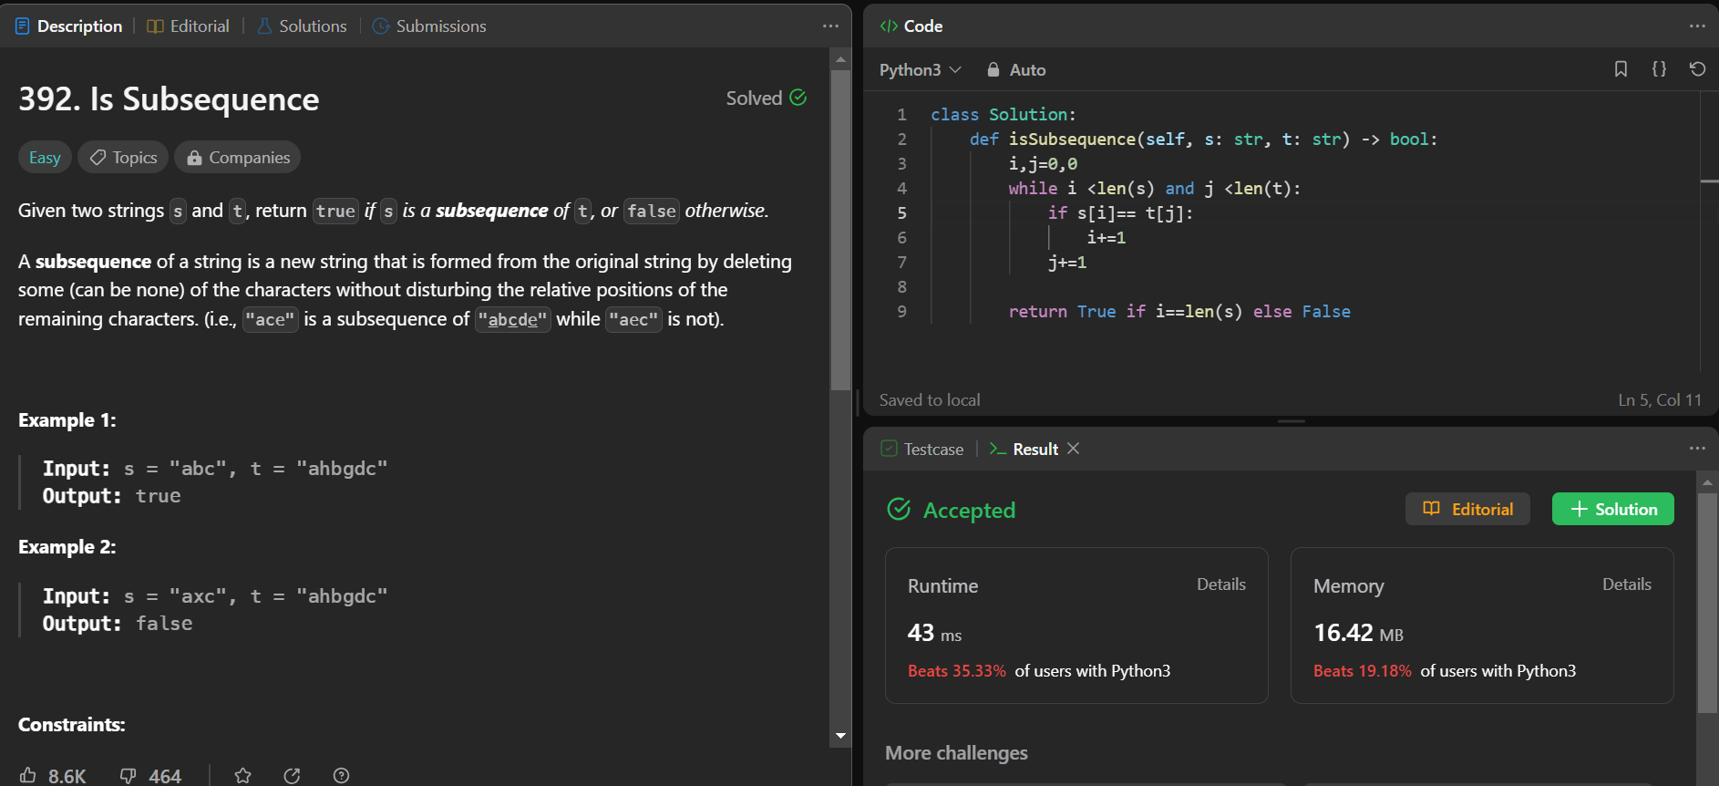Open Runtime Details link

pyautogui.click(x=1220, y=584)
